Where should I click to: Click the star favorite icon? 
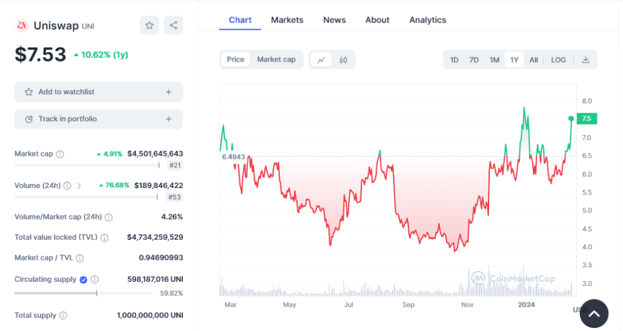149,25
